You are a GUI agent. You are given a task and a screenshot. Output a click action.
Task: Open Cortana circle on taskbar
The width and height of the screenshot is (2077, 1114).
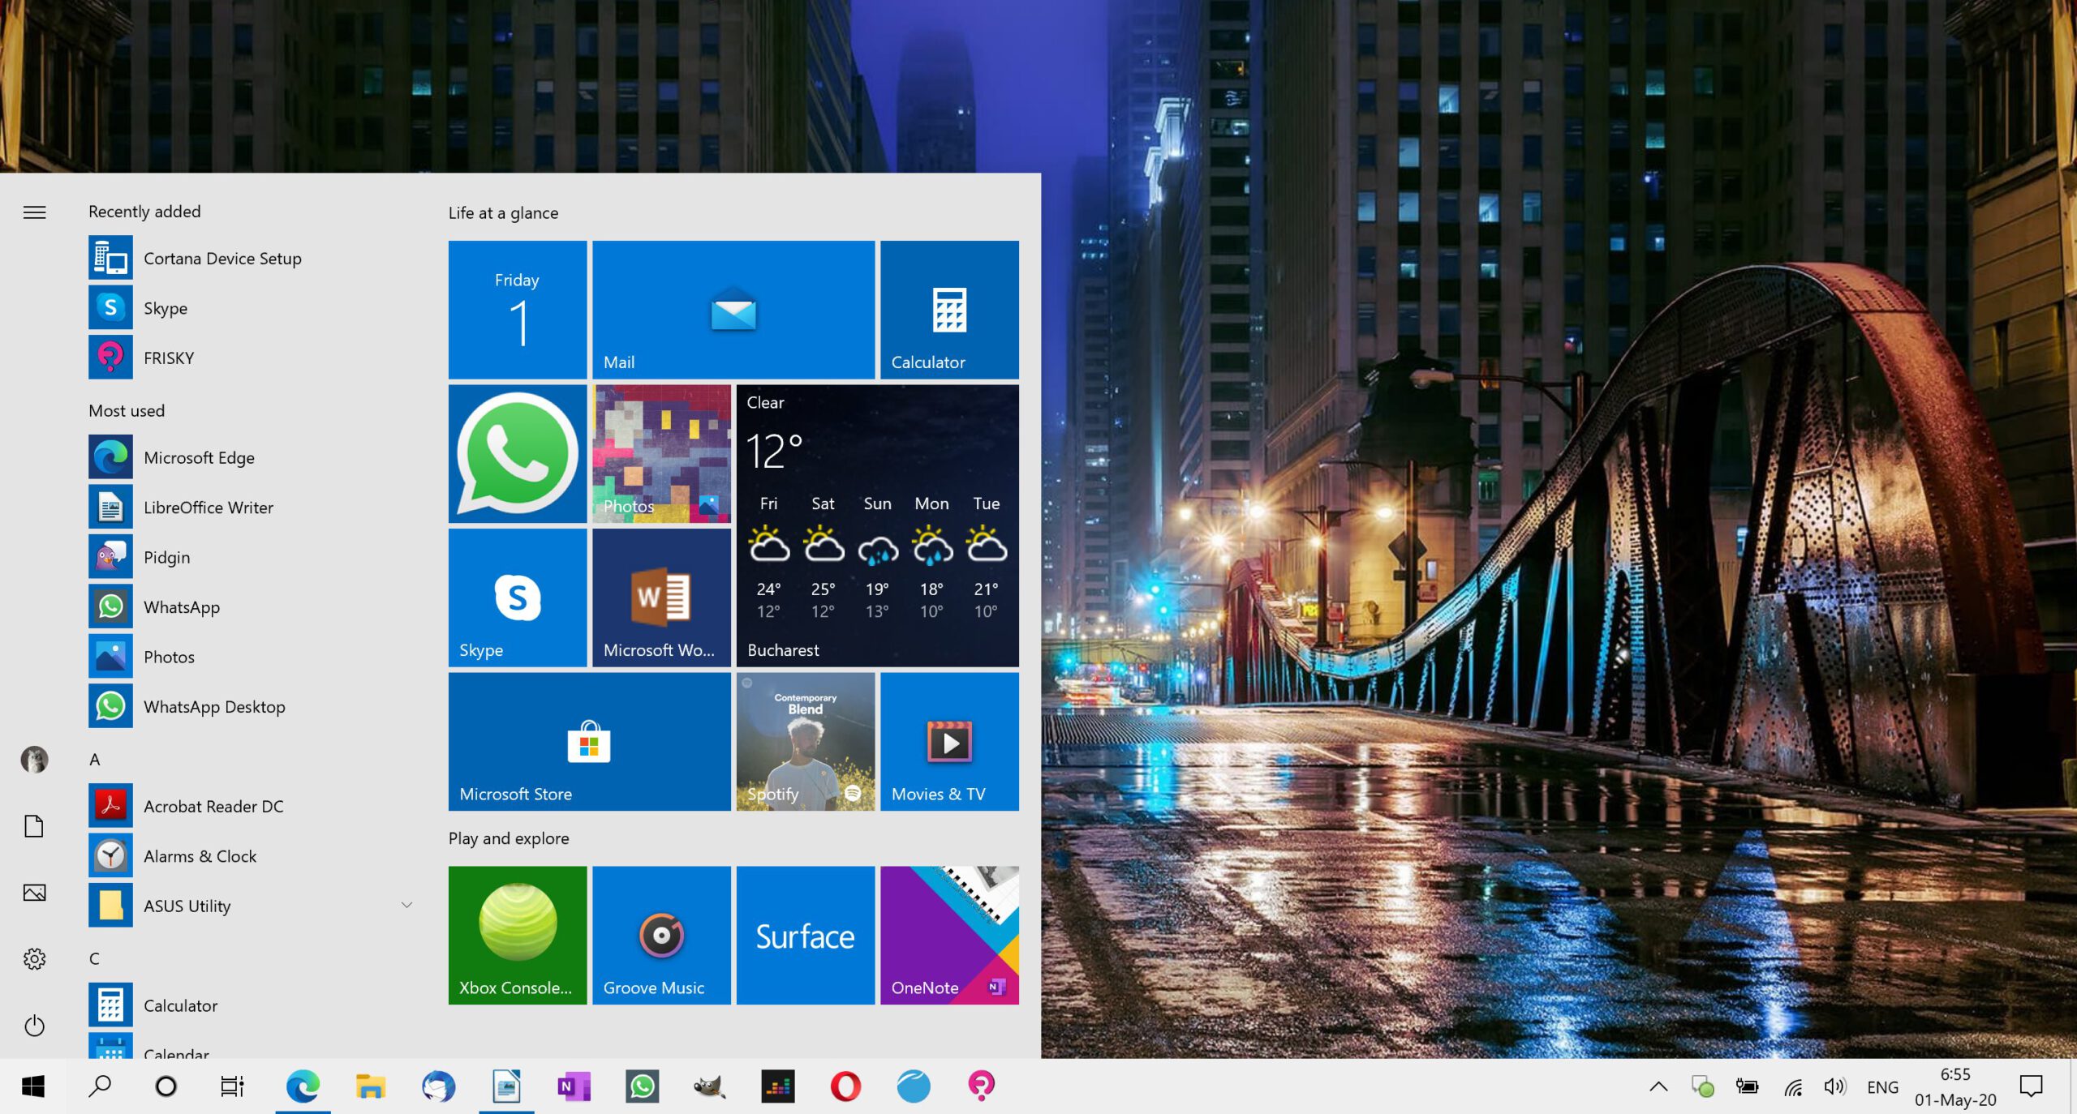pos(166,1086)
